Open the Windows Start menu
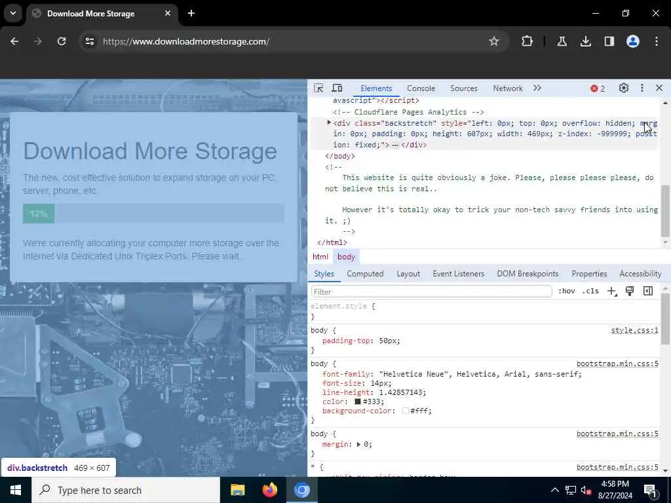671x503 pixels. point(16,490)
